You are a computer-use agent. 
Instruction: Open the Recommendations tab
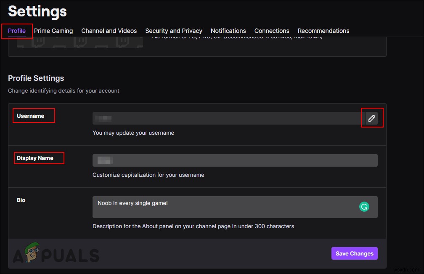pos(323,31)
